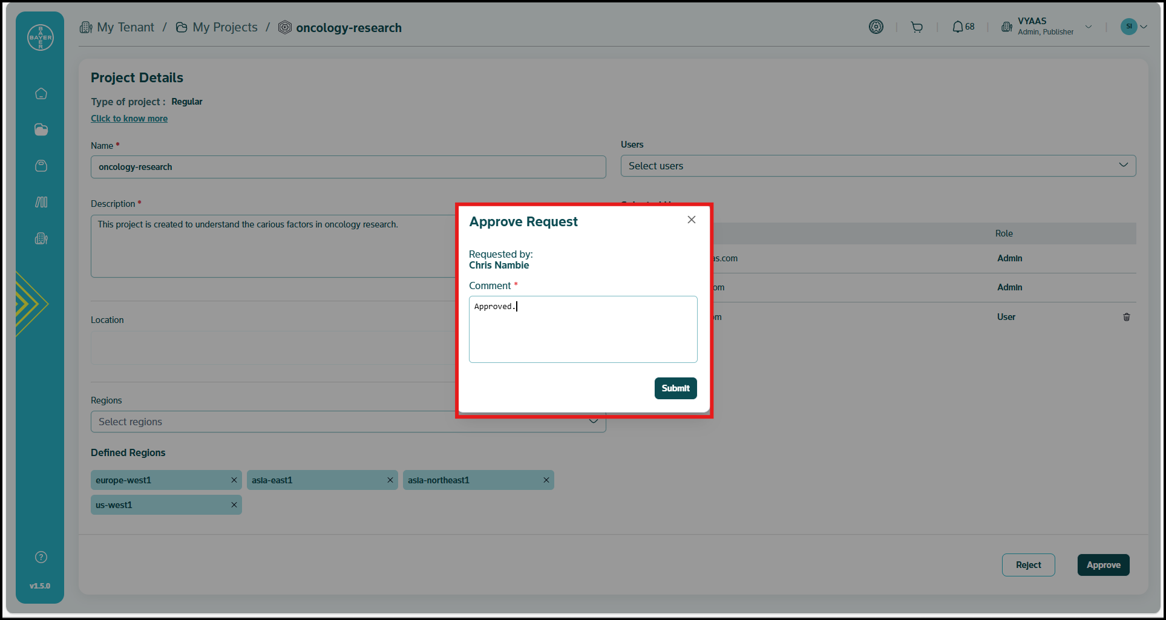Open the marketplace bag sidebar icon
The height and width of the screenshot is (620, 1166).
41,166
